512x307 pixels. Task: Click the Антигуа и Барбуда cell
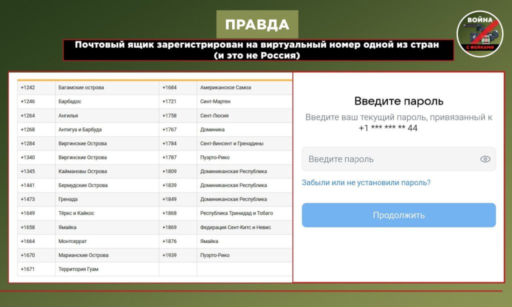pyautogui.click(x=80, y=129)
